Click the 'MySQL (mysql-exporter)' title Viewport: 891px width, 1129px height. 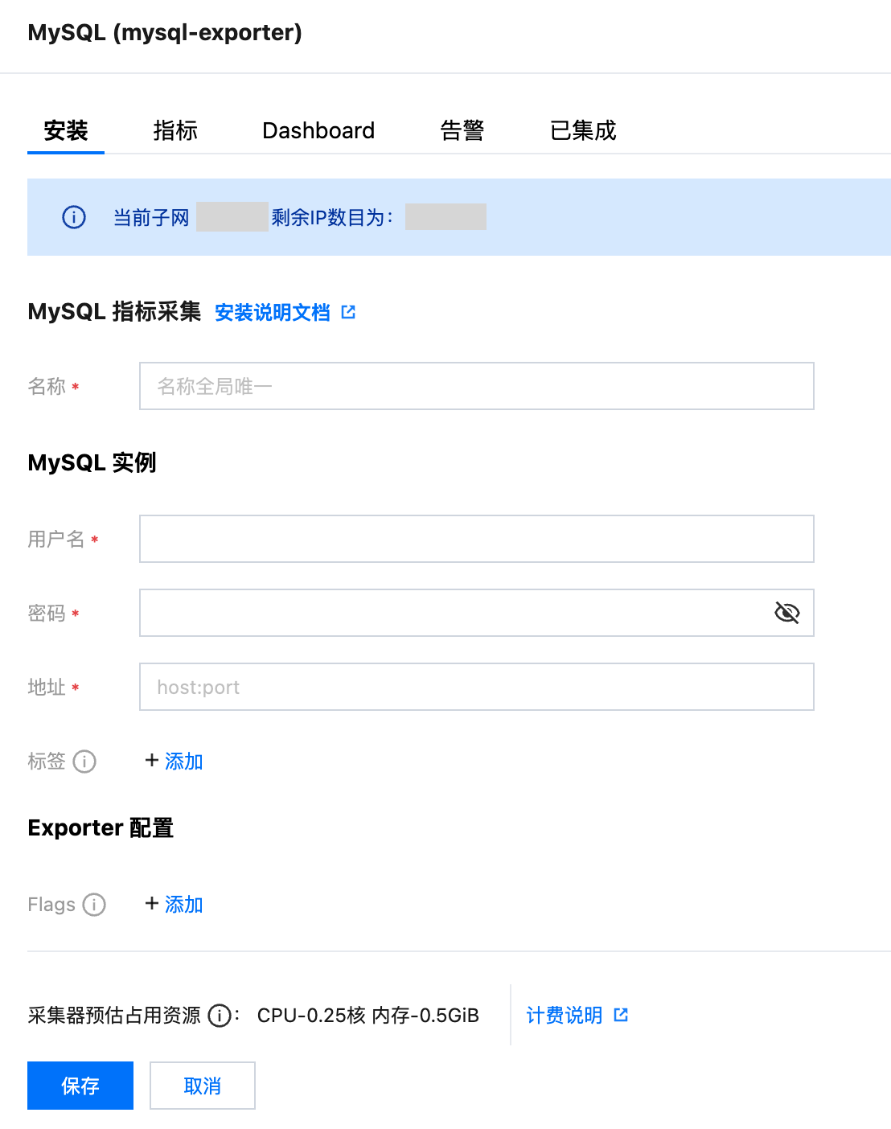pos(165,33)
